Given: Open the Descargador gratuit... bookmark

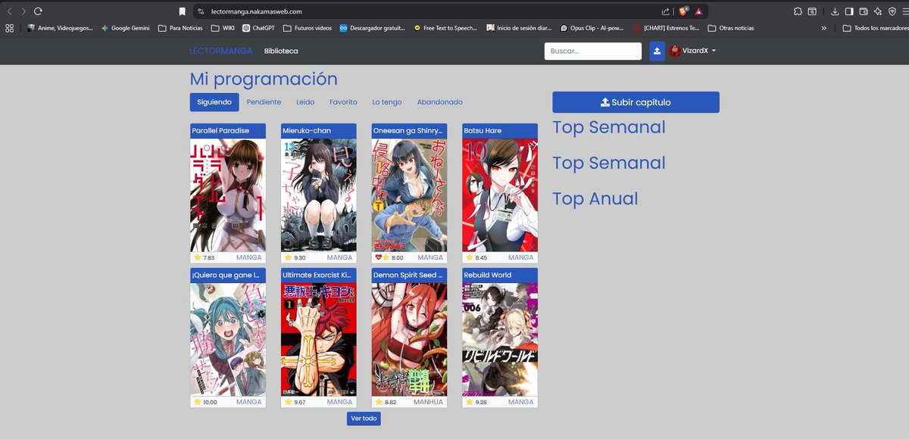Looking at the screenshot, I should pos(372,28).
